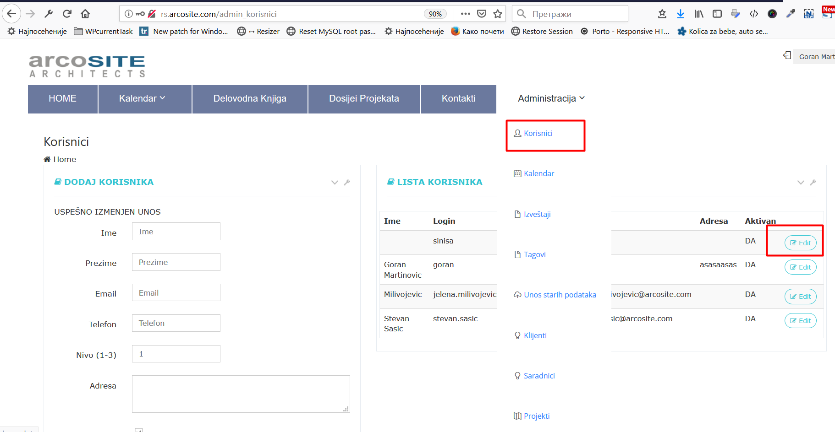
Task: Click the Pocket save icon
Action: pyautogui.click(x=482, y=14)
